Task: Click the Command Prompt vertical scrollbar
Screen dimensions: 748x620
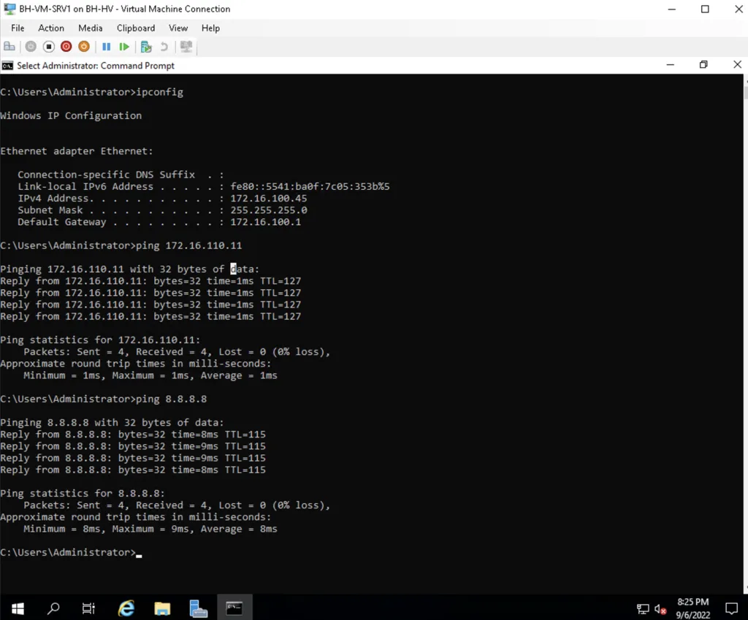Action: click(x=746, y=334)
